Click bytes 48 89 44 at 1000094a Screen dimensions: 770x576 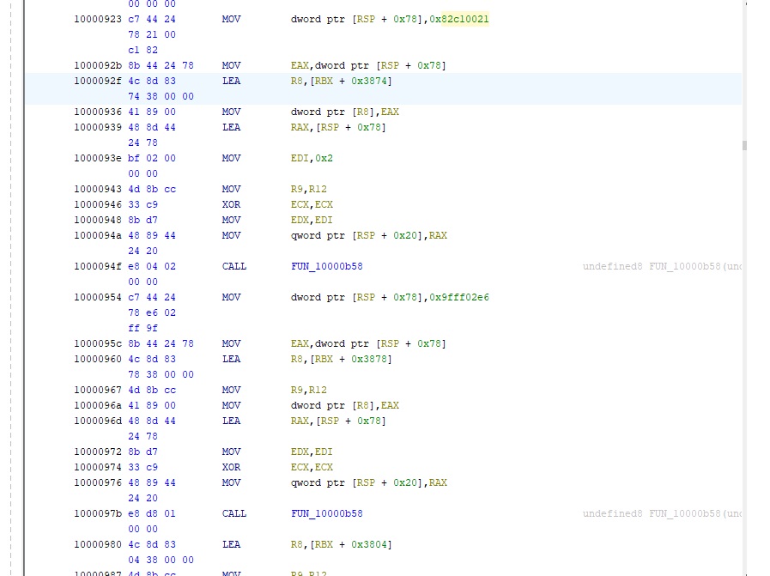pyautogui.click(x=152, y=235)
